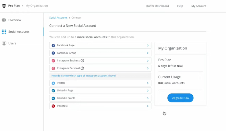Click the Pinterest icon

[x=53, y=106]
